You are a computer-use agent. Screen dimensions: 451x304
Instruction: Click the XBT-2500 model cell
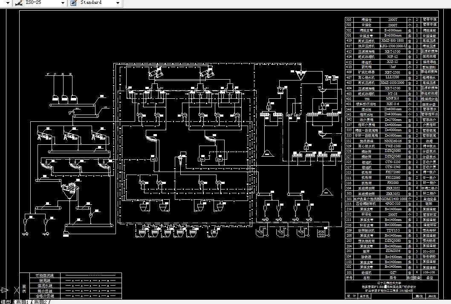pyautogui.click(x=393, y=72)
